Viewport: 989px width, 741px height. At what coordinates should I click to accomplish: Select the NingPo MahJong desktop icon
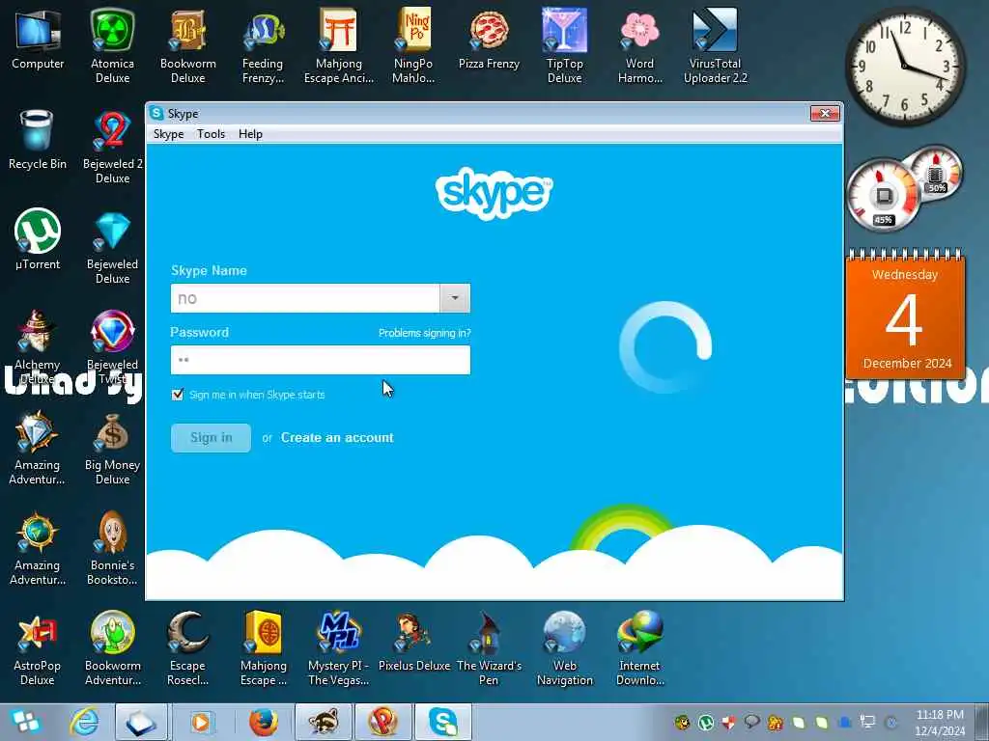point(413,46)
